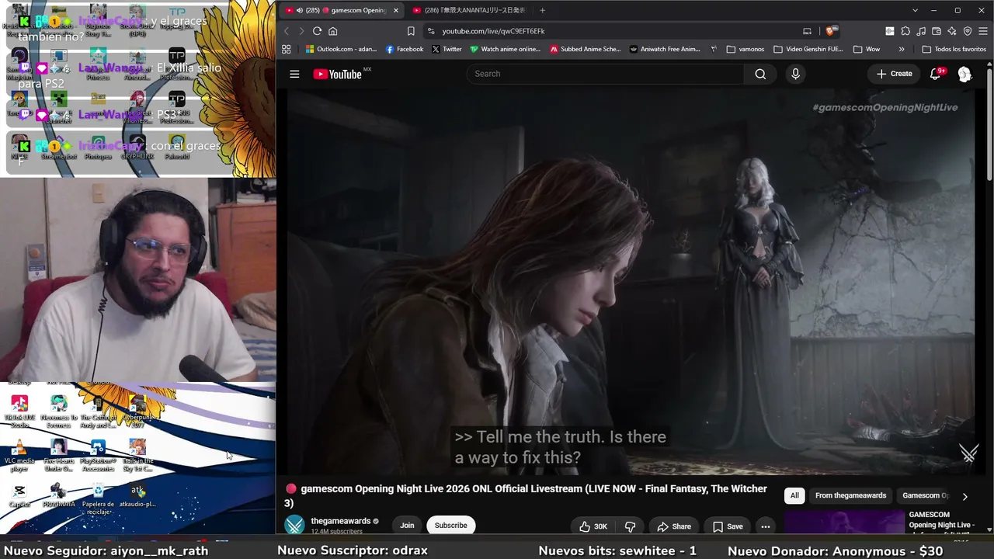This screenshot has width=994, height=559.
Task: Open the vamonos bookmarks folder
Action: point(745,49)
